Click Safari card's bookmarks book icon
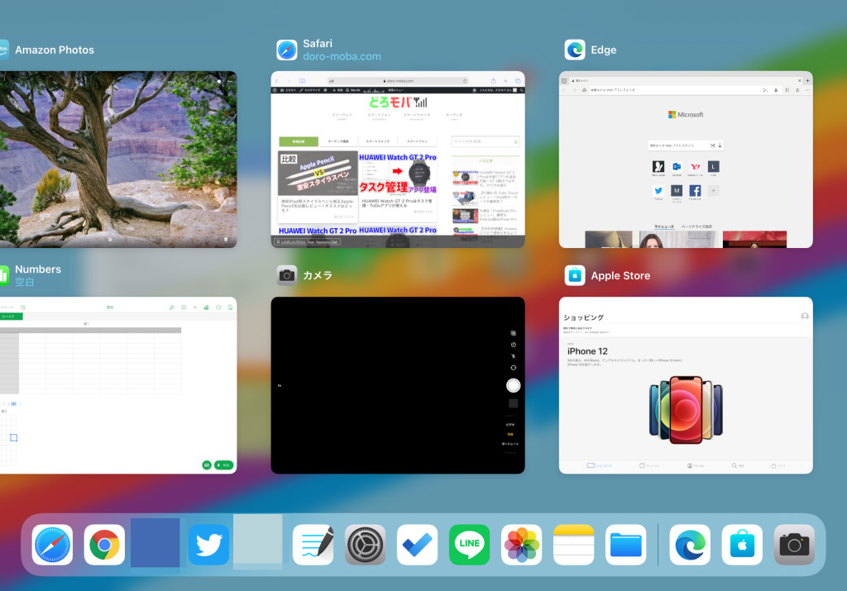This screenshot has width=847, height=591. pyautogui.click(x=302, y=81)
